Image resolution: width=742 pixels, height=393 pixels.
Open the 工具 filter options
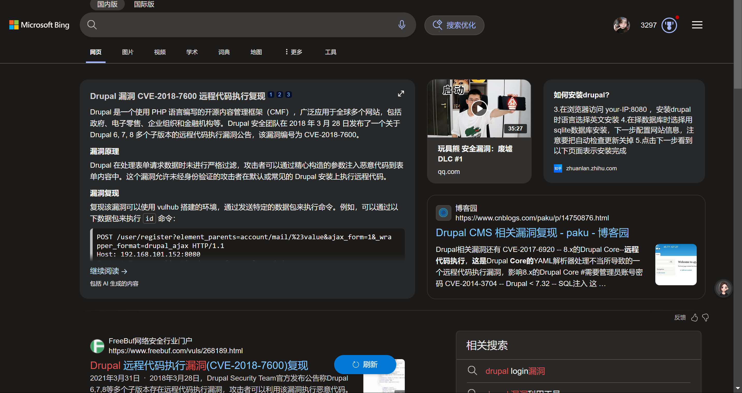coord(330,52)
